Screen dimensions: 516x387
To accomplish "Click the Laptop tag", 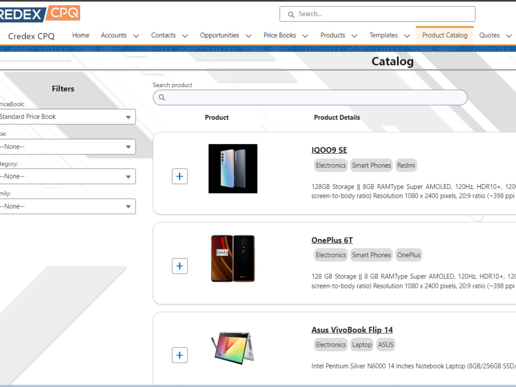I will [362, 345].
